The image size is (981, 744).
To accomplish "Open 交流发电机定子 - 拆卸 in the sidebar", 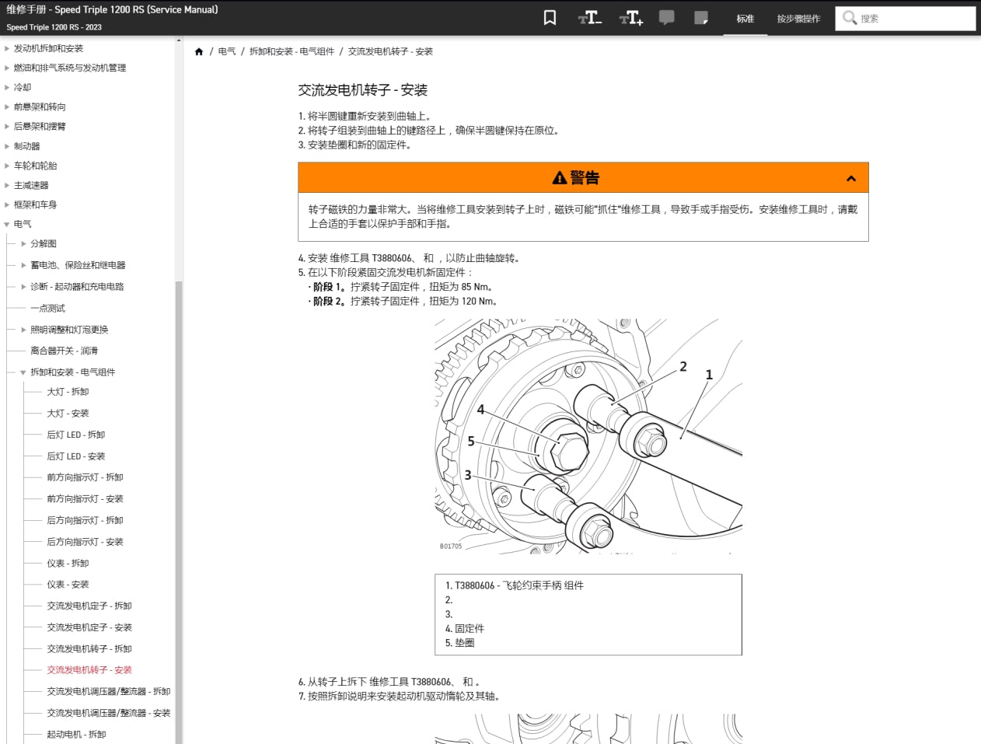I will tap(91, 606).
